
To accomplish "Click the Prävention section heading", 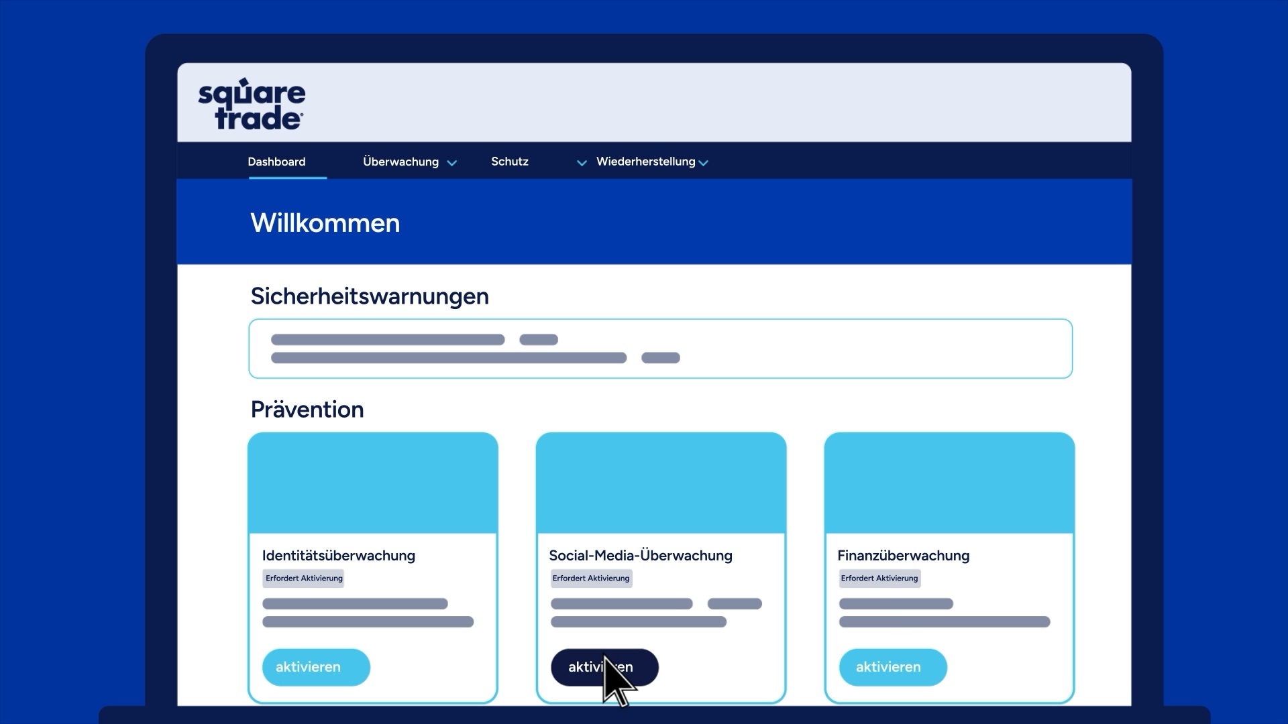I will (307, 410).
